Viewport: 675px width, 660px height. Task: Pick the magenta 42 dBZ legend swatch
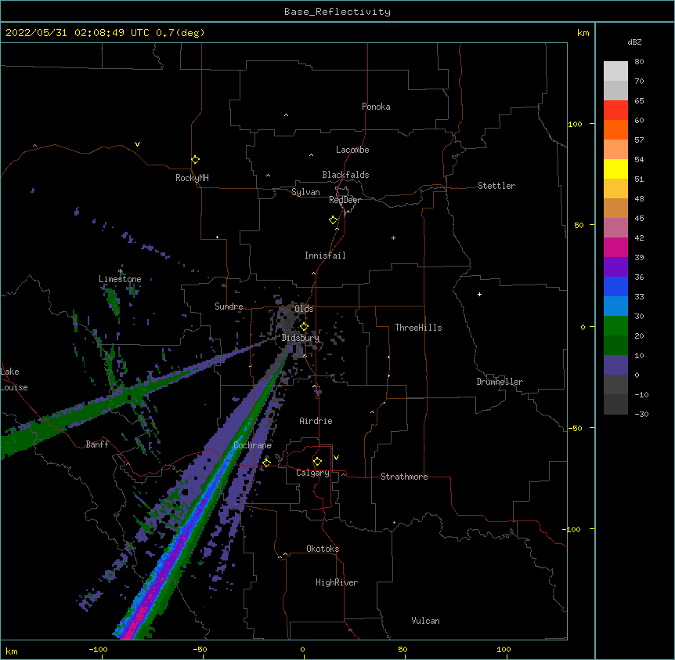click(x=615, y=247)
